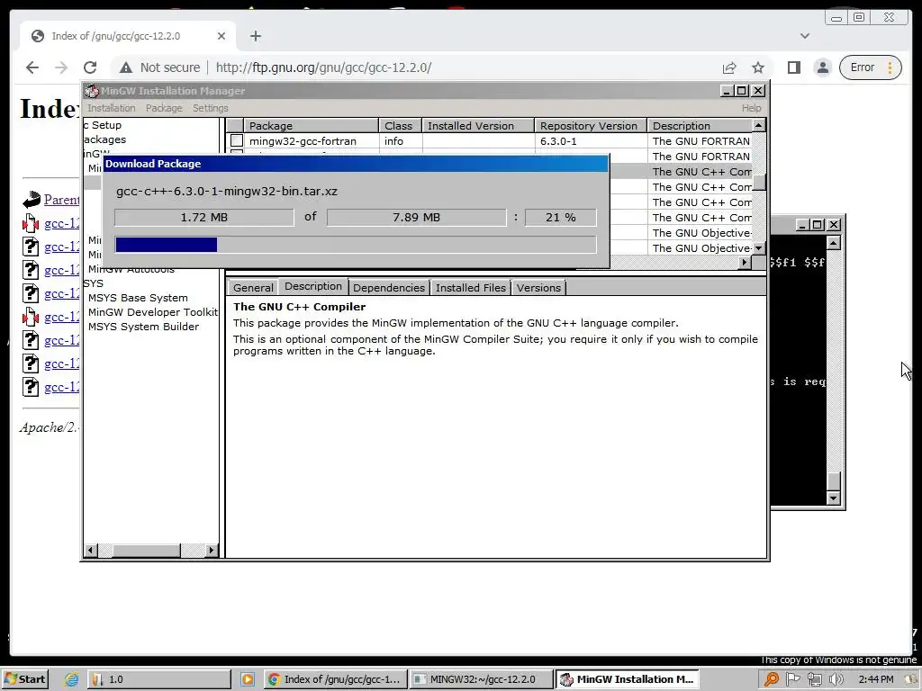Click the Installed Version column header
The image size is (922, 691).
[478, 126]
